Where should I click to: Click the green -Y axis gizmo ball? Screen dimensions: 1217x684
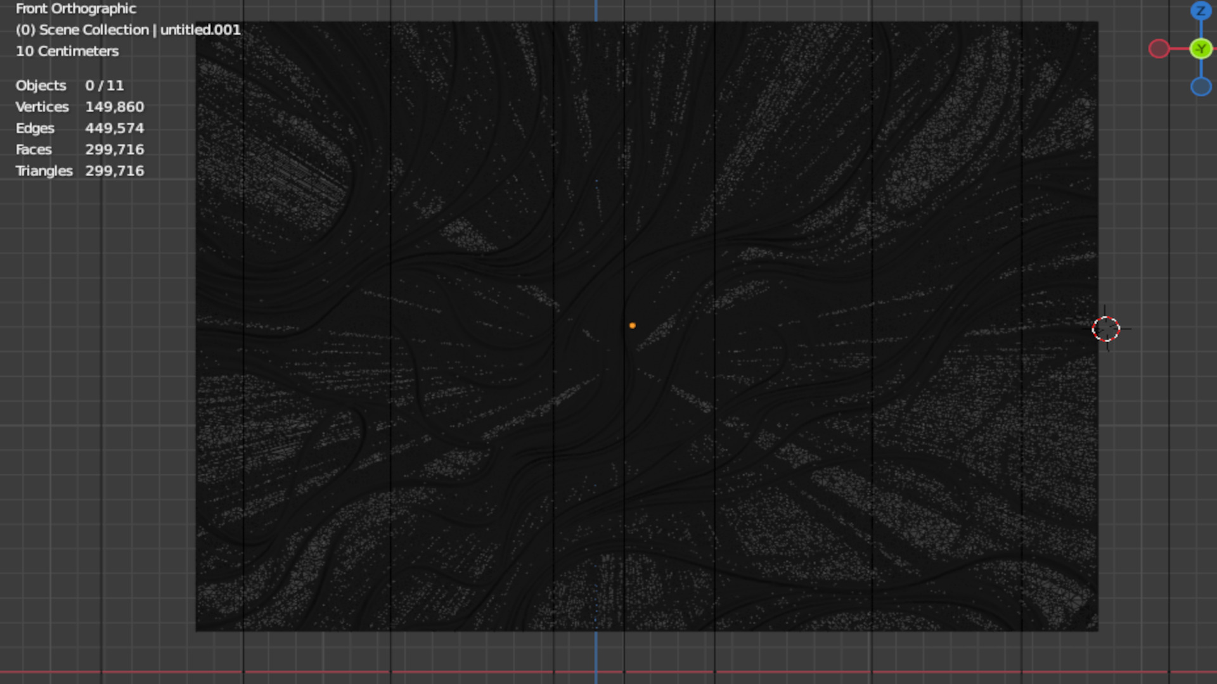click(x=1201, y=49)
